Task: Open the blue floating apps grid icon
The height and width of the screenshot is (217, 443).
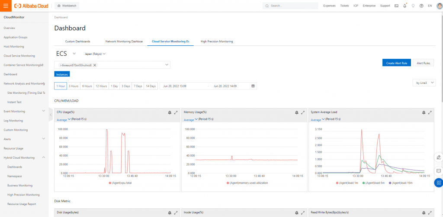Action: (439, 182)
